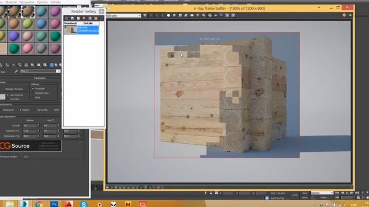Click the Seed button in randomize section
The height and width of the screenshot is (207, 369).
(x=57, y=110)
